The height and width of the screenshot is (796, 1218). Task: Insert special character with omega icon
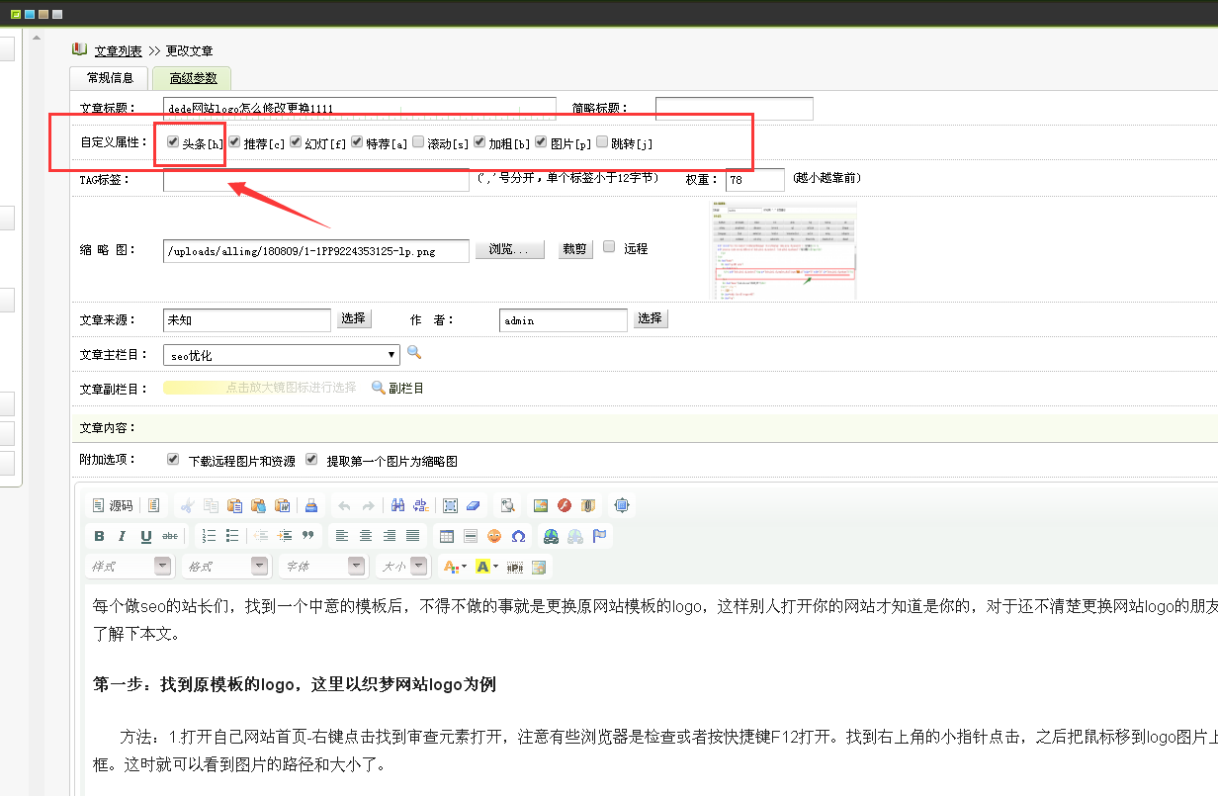pyautogui.click(x=518, y=536)
